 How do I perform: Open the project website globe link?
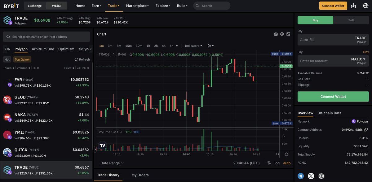(x=321, y=176)
